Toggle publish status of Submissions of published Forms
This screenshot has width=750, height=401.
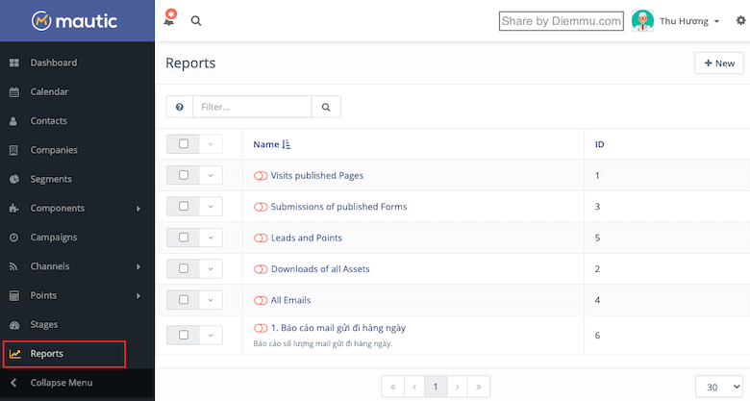(x=261, y=207)
